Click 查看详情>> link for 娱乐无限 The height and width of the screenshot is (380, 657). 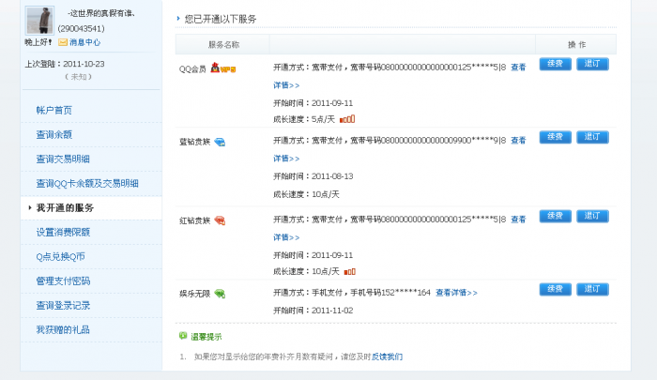(x=456, y=293)
